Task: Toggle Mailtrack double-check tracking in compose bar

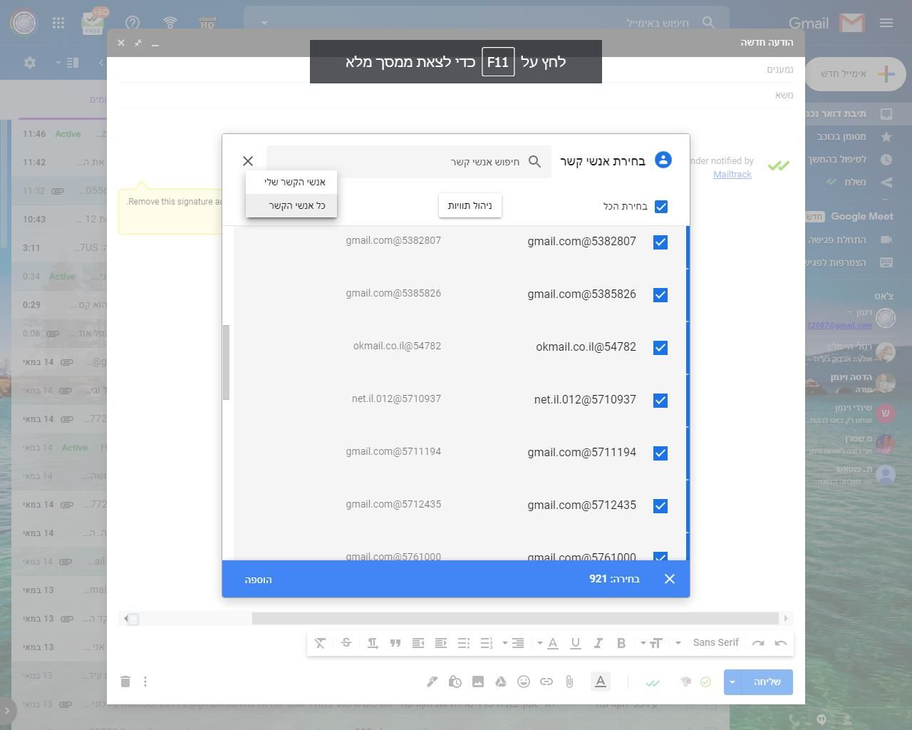Action: pos(653,682)
